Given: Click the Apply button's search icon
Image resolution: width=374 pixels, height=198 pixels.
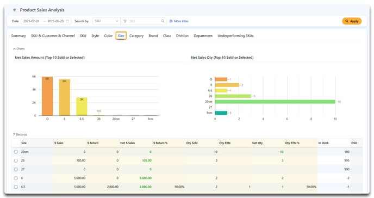Looking at the screenshot, I should [347, 21].
